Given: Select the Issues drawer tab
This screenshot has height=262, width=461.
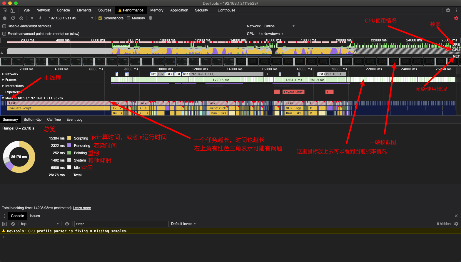Looking at the screenshot, I should [x=35, y=216].
